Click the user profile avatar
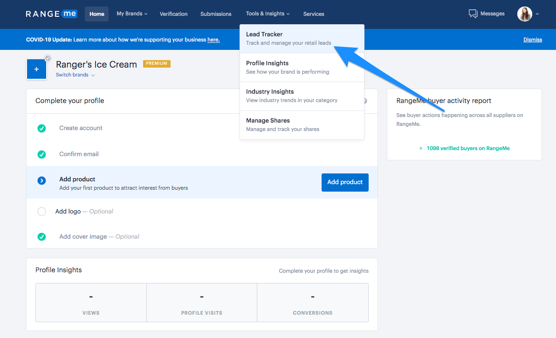 tap(524, 14)
